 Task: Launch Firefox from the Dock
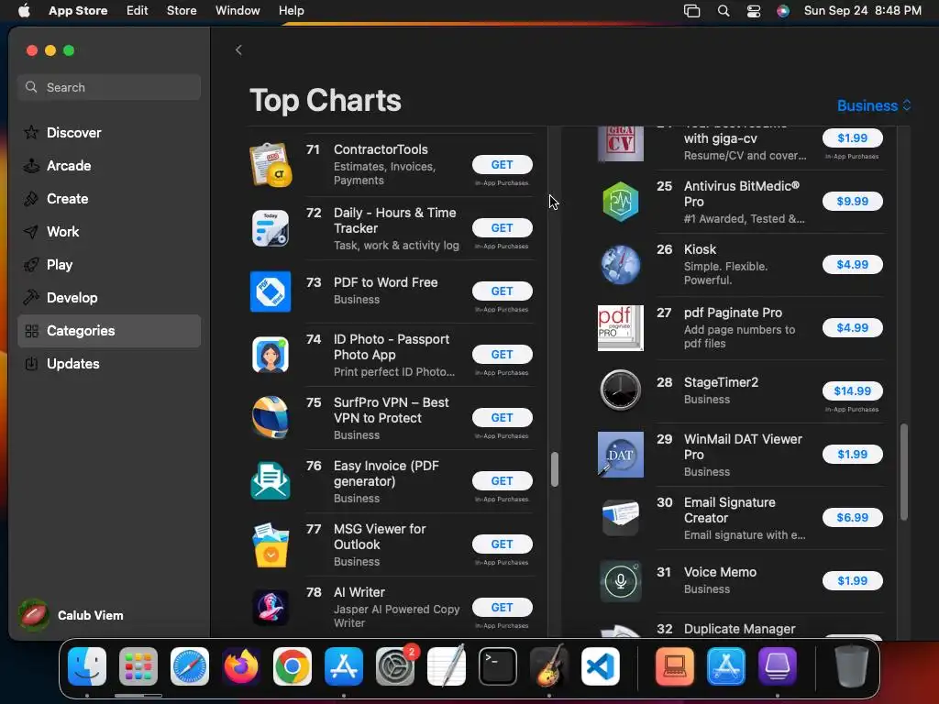click(241, 666)
